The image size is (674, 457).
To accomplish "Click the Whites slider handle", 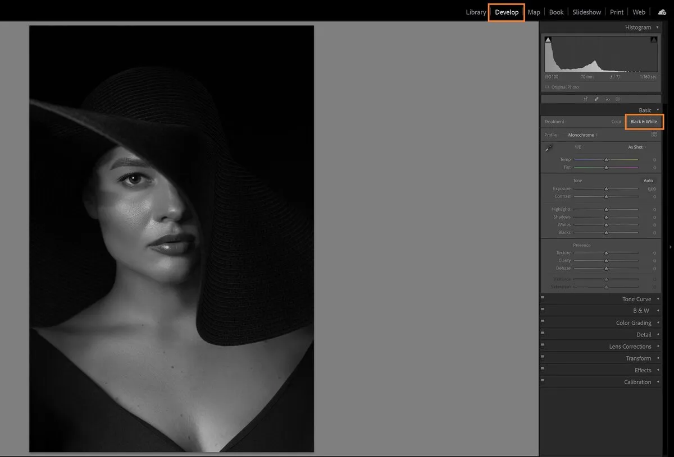I will pos(606,225).
